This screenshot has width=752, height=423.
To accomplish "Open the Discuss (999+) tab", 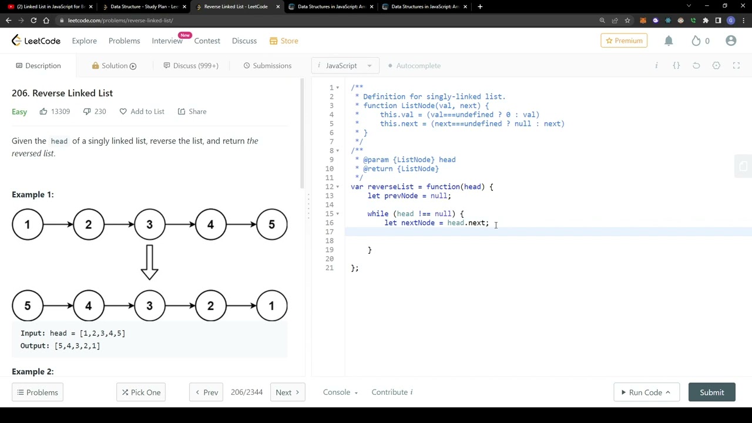I will pyautogui.click(x=191, y=66).
